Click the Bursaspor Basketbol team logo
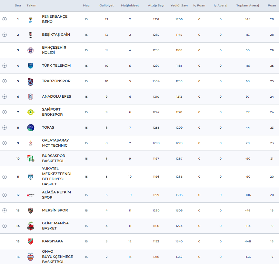279x264 pixels. point(30,159)
